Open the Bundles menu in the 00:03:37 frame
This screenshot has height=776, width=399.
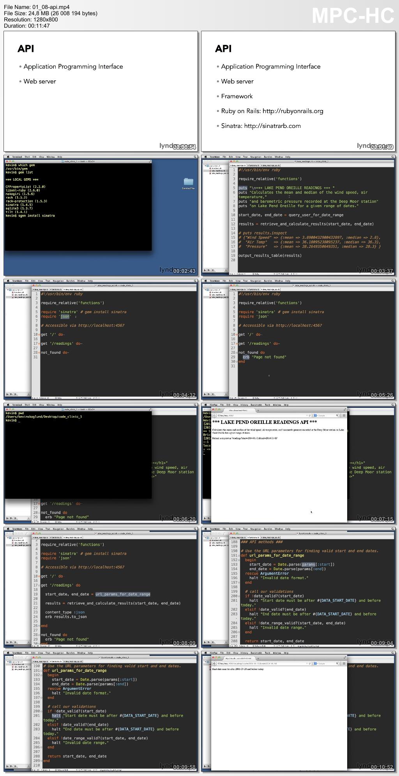[x=268, y=157]
